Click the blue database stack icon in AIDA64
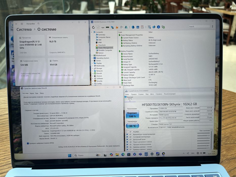The image size is (236, 177). [x=138, y=27]
